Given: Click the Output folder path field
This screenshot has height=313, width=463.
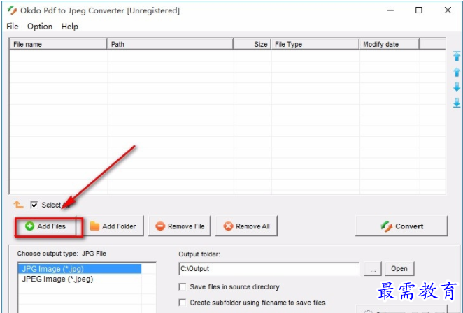Looking at the screenshot, I should (269, 269).
